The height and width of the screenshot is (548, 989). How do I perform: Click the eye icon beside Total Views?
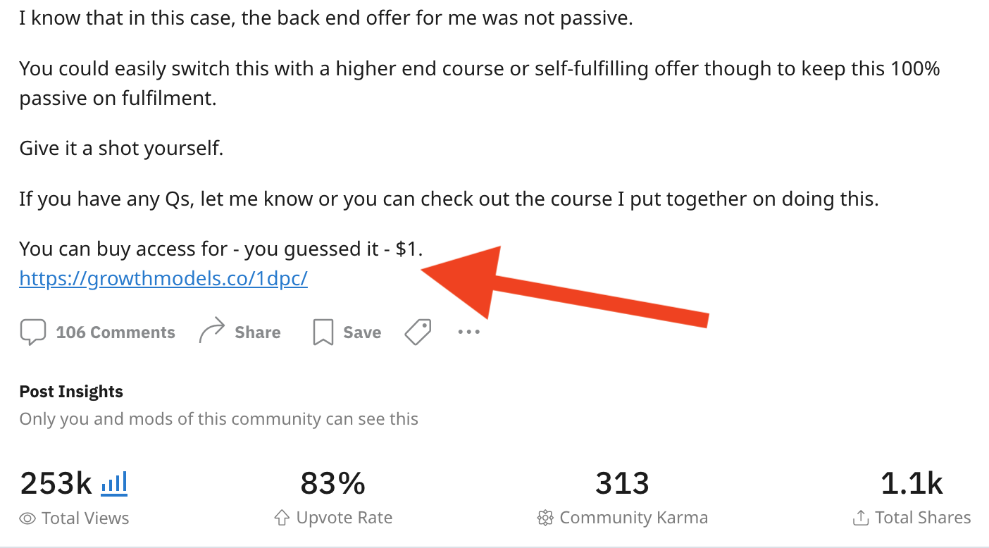click(x=27, y=518)
